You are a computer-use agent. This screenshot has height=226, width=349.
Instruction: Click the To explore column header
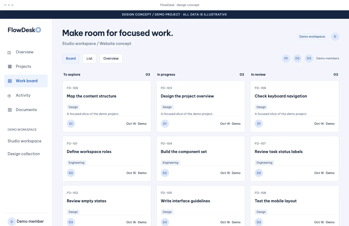tap(72, 75)
